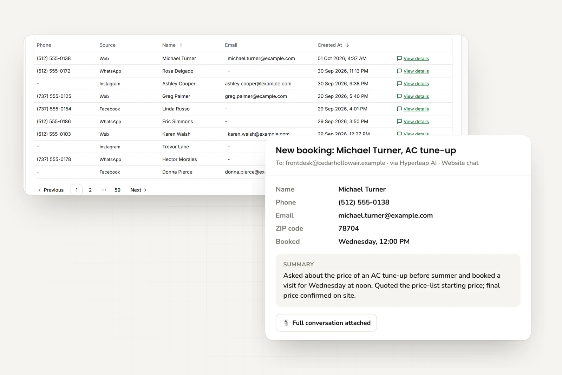
Task: Select page 1 in pagination
Action: coord(77,190)
